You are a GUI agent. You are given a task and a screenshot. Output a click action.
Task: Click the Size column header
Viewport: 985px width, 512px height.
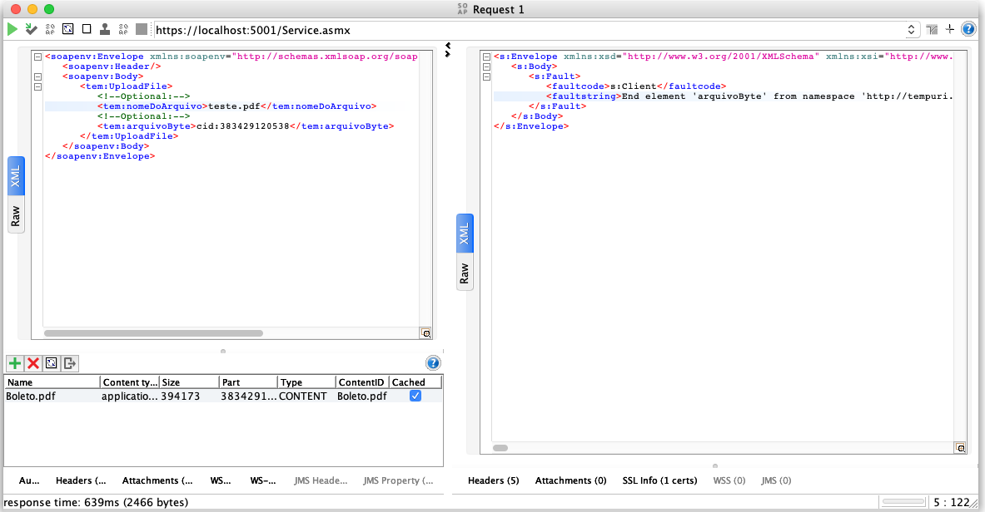coord(189,382)
